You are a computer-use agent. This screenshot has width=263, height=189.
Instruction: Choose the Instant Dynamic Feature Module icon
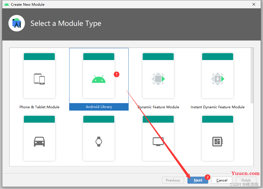[218, 79]
